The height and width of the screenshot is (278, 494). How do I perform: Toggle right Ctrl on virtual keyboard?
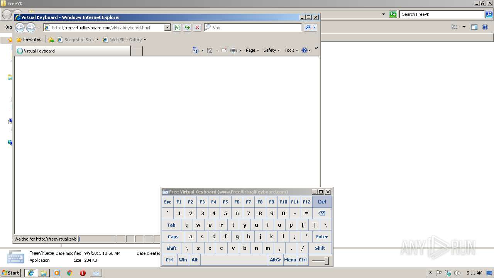[303, 260]
